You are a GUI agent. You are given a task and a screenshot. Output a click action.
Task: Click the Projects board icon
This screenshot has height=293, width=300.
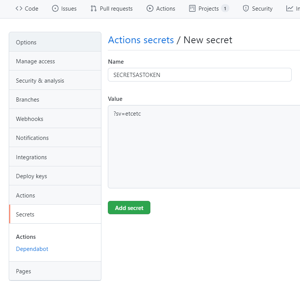click(192, 8)
